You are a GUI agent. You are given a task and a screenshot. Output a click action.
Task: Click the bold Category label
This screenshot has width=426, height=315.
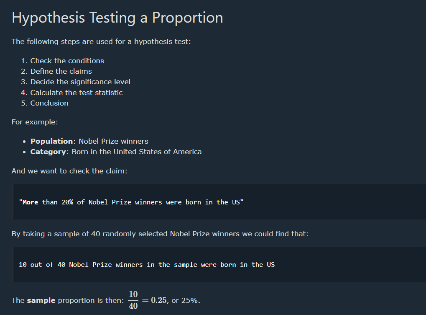(x=48, y=152)
